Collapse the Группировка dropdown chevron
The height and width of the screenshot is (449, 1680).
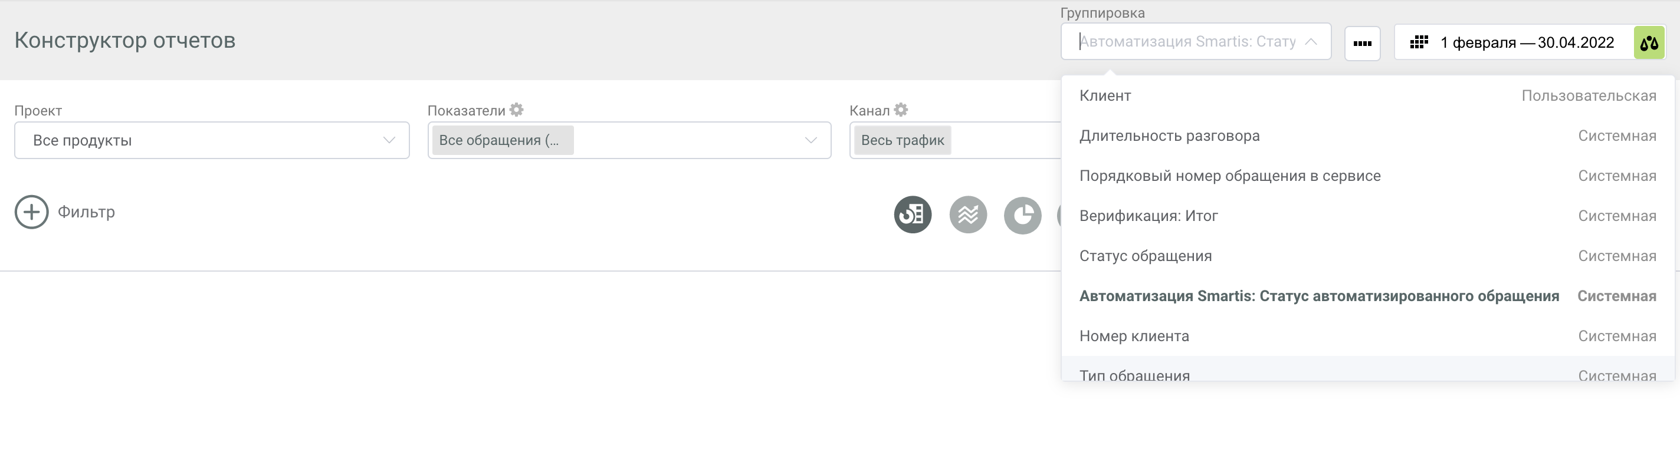click(x=1311, y=42)
